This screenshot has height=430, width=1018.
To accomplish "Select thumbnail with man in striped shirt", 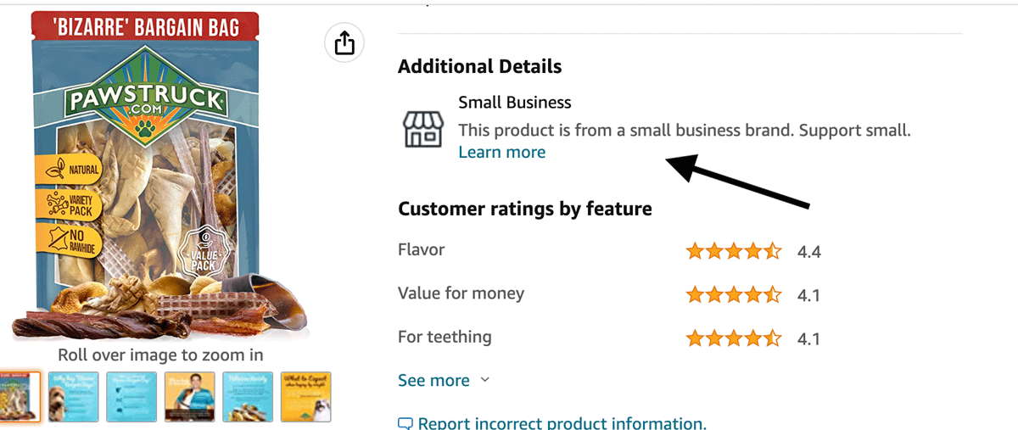I will (189, 396).
